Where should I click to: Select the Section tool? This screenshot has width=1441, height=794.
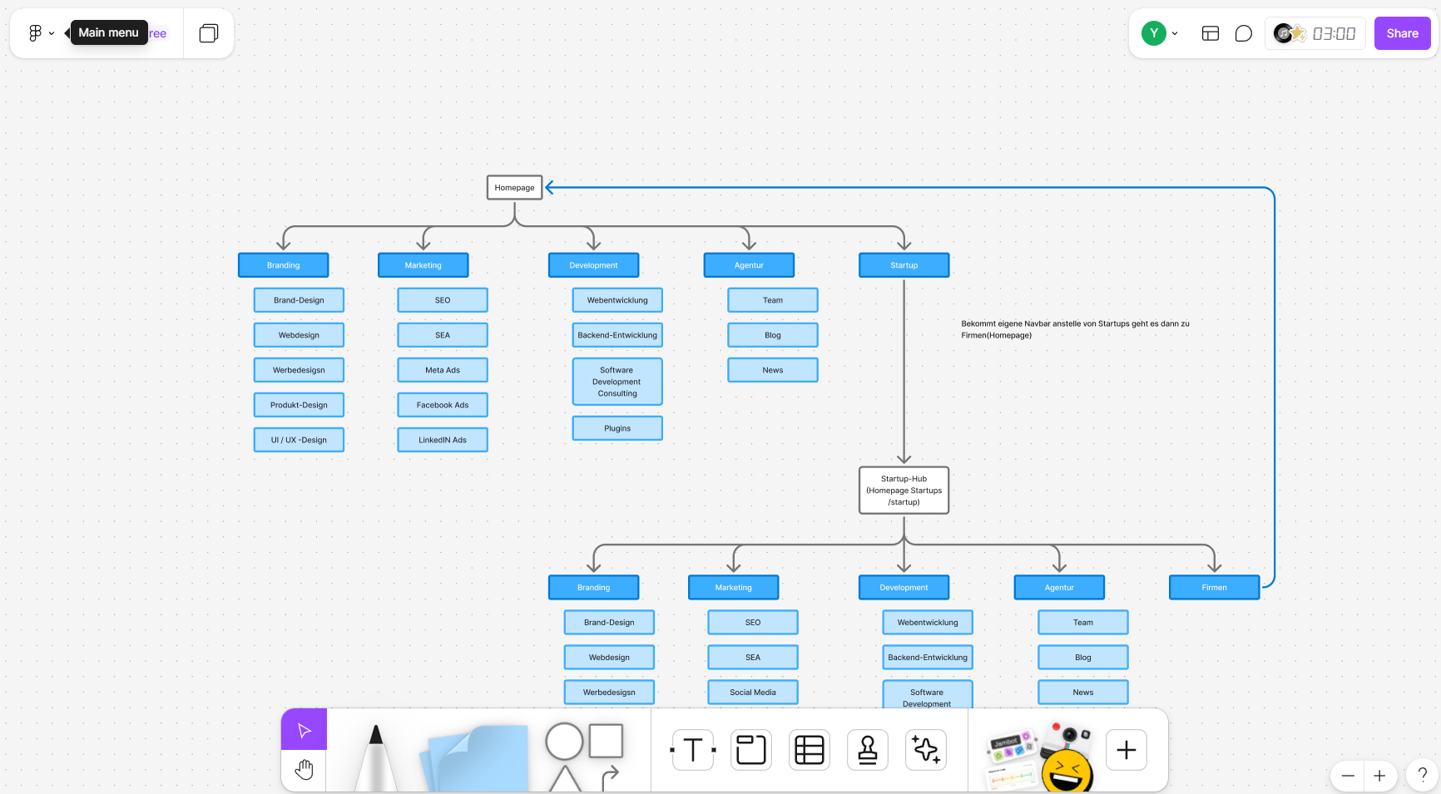[751, 750]
